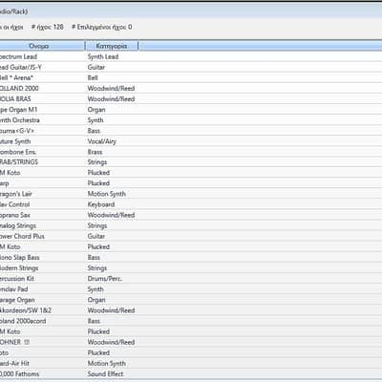Select the Power Chord Plus row
382x382 pixels.
[x=191, y=236]
